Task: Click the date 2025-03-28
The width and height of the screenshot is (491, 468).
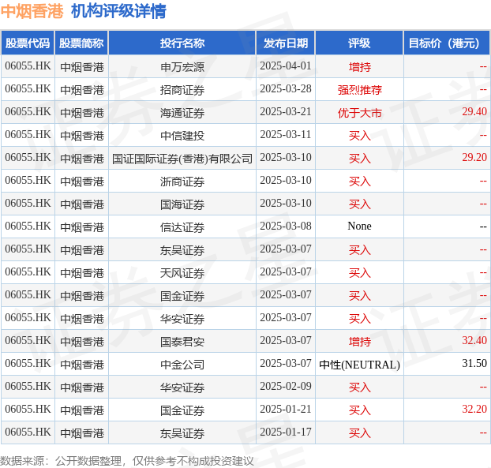Action: click(286, 89)
